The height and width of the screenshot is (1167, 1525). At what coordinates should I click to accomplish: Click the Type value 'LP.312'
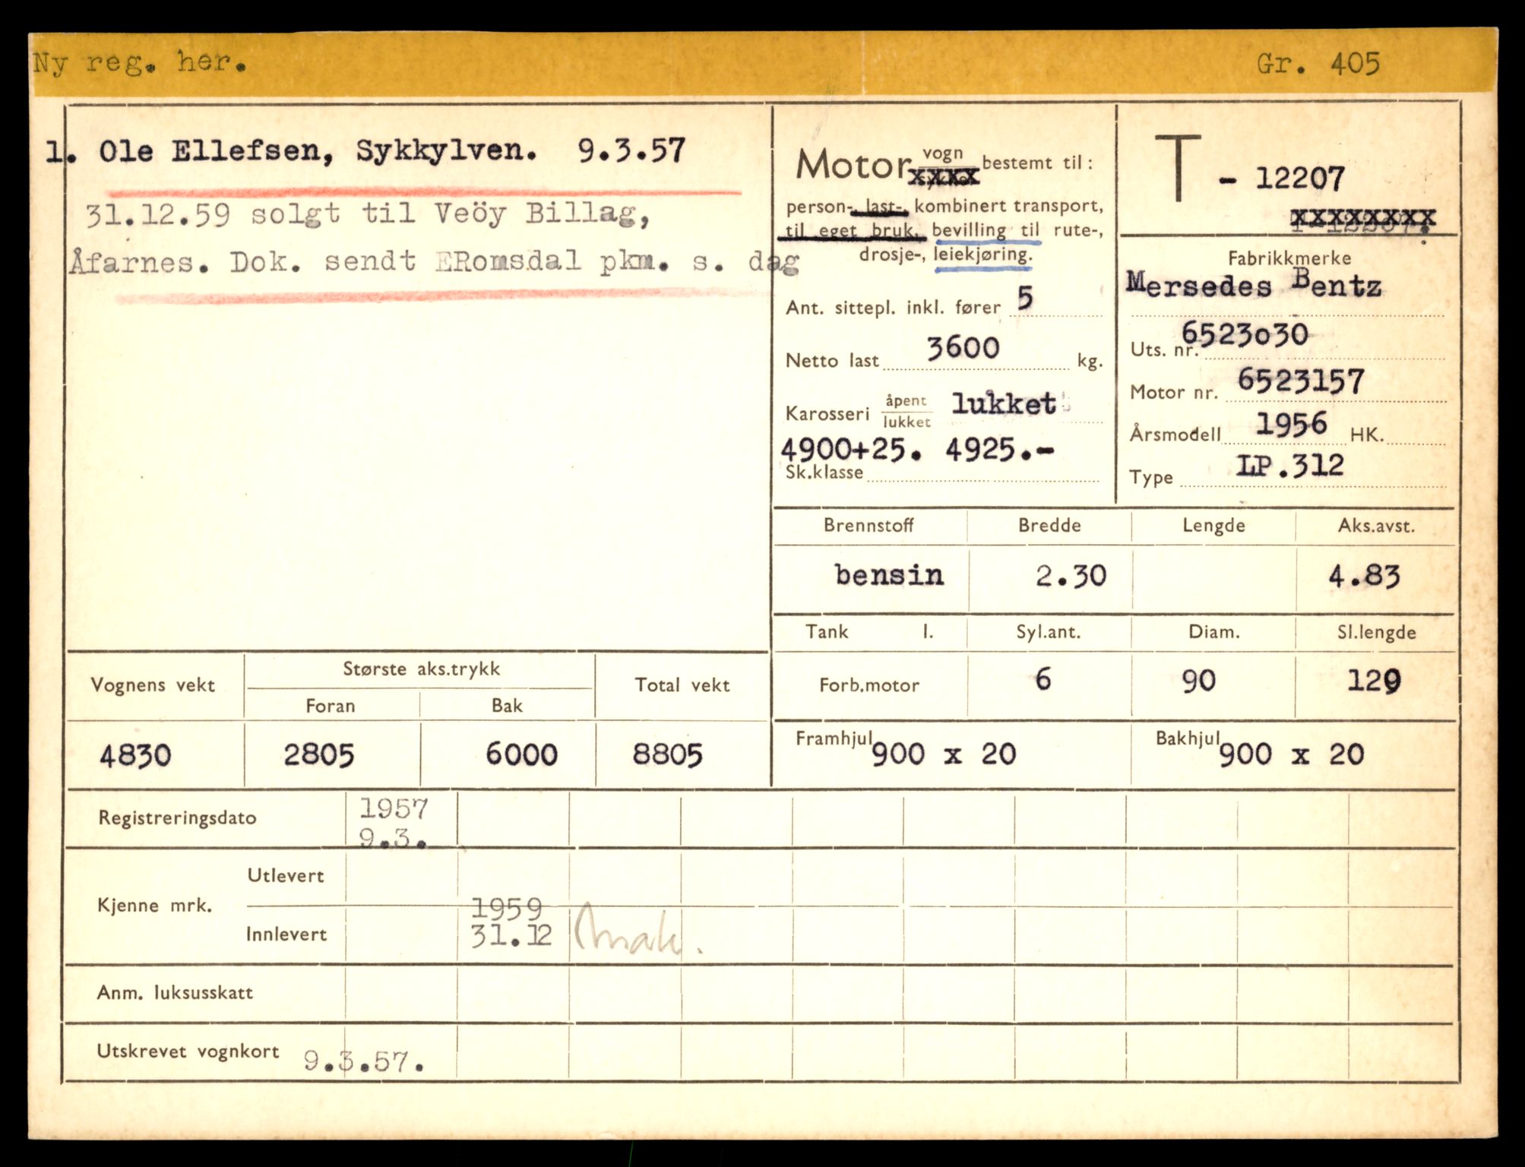pyautogui.click(x=1289, y=465)
